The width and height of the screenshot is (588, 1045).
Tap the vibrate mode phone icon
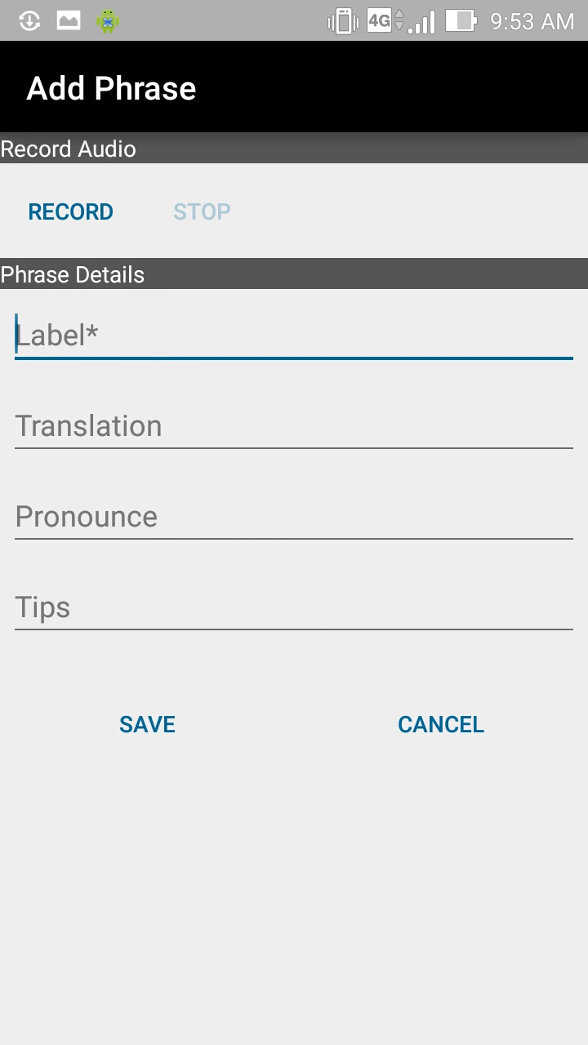341,20
